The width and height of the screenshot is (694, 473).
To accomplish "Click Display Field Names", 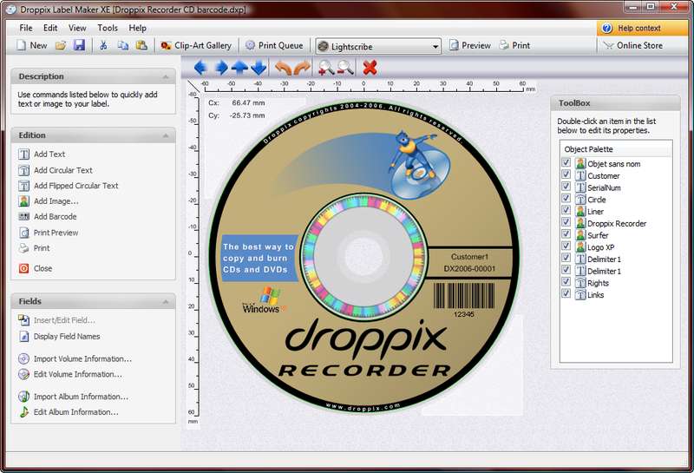I will (x=59, y=337).
